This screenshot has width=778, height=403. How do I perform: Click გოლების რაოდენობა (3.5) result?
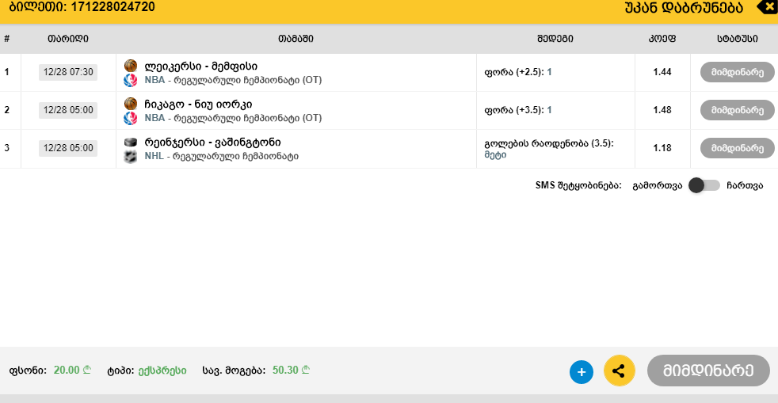[x=549, y=143]
